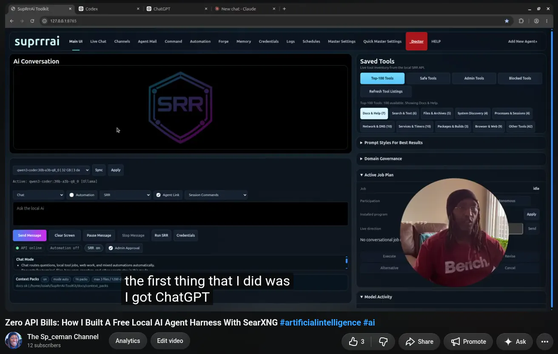Viewport: 558px width, 354px height.
Task: Click Refresh Tool Listings button
Action: [386, 91]
